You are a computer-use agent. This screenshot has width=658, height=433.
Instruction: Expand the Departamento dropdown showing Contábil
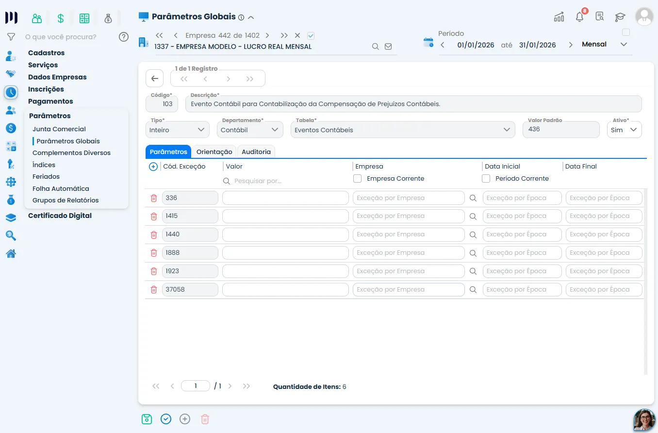coord(250,130)
